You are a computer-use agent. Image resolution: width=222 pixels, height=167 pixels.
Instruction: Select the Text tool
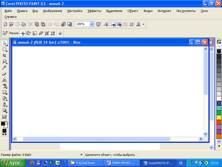coord(4,80)
